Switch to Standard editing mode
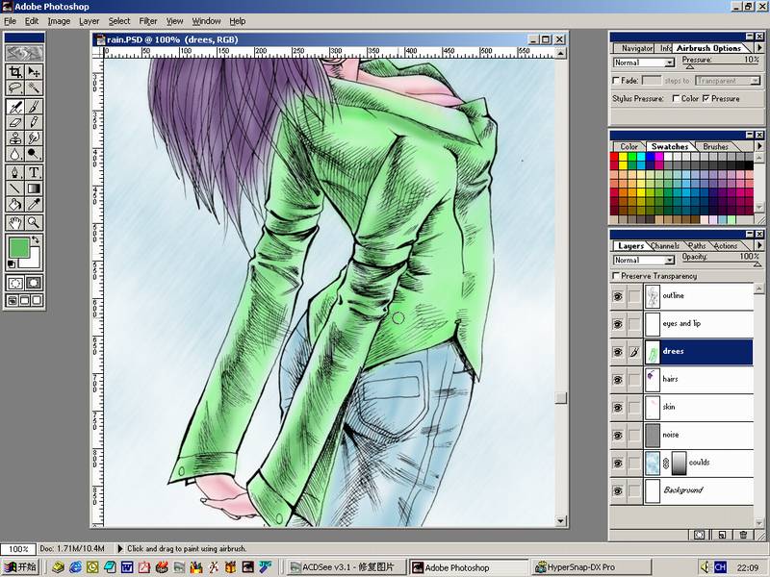 click(15, 283)
